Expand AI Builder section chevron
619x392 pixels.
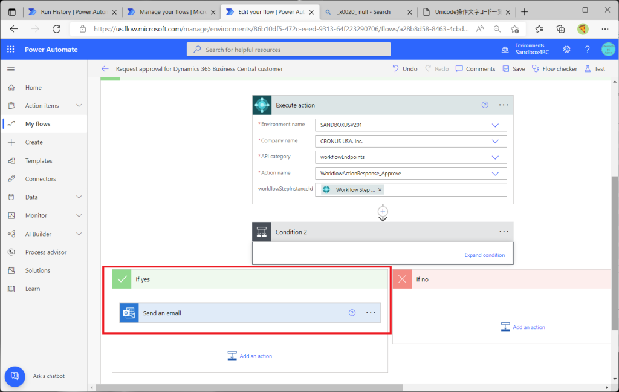coord(79,234)
